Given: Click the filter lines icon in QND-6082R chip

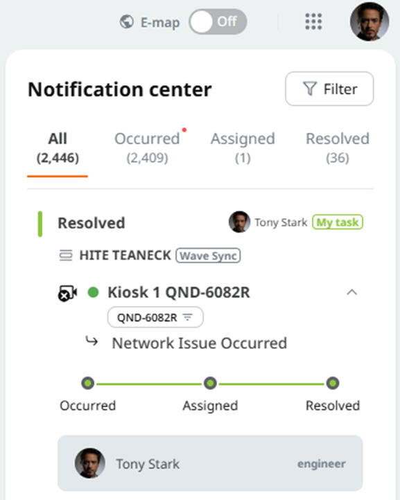Looking at the screenshot, I should pyautogui.click(x=188, y=317).
